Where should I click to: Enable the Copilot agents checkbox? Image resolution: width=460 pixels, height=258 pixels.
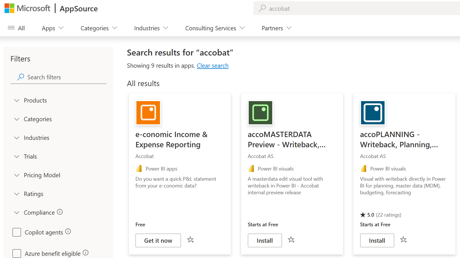17,232
